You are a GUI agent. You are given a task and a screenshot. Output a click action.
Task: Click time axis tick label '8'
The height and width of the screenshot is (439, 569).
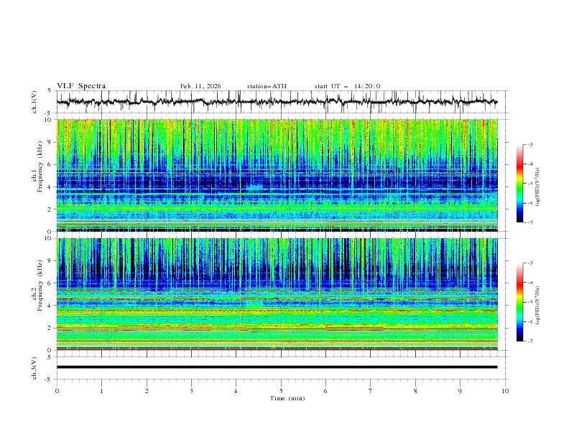point(415,391)
